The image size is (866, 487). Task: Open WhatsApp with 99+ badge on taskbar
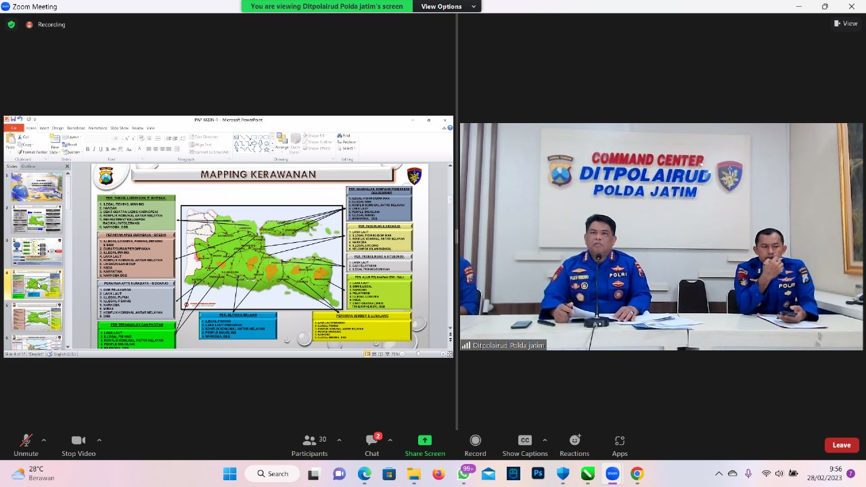(x=464, y=473)
